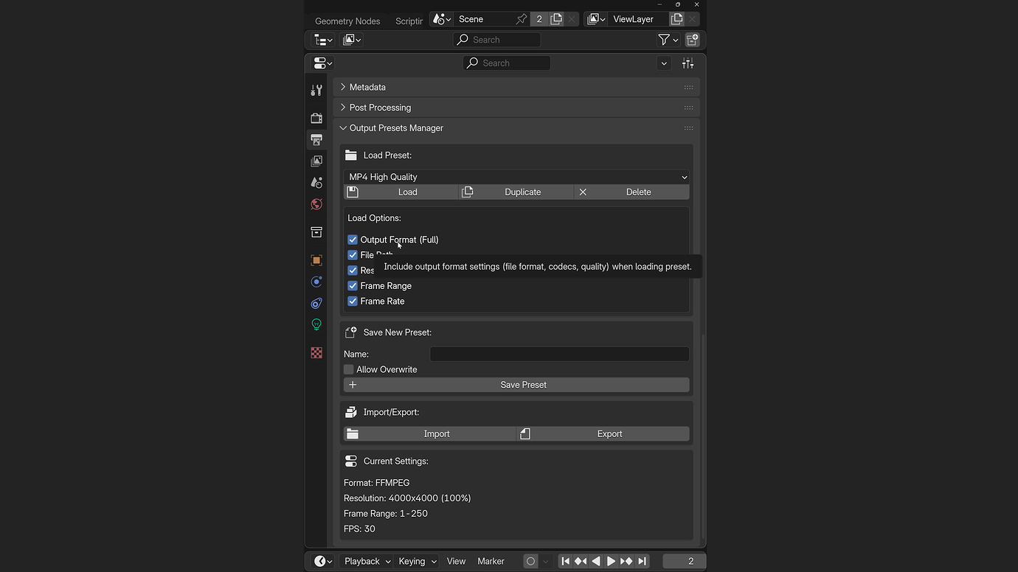Create a new scene copy

(x=556, y=19)
